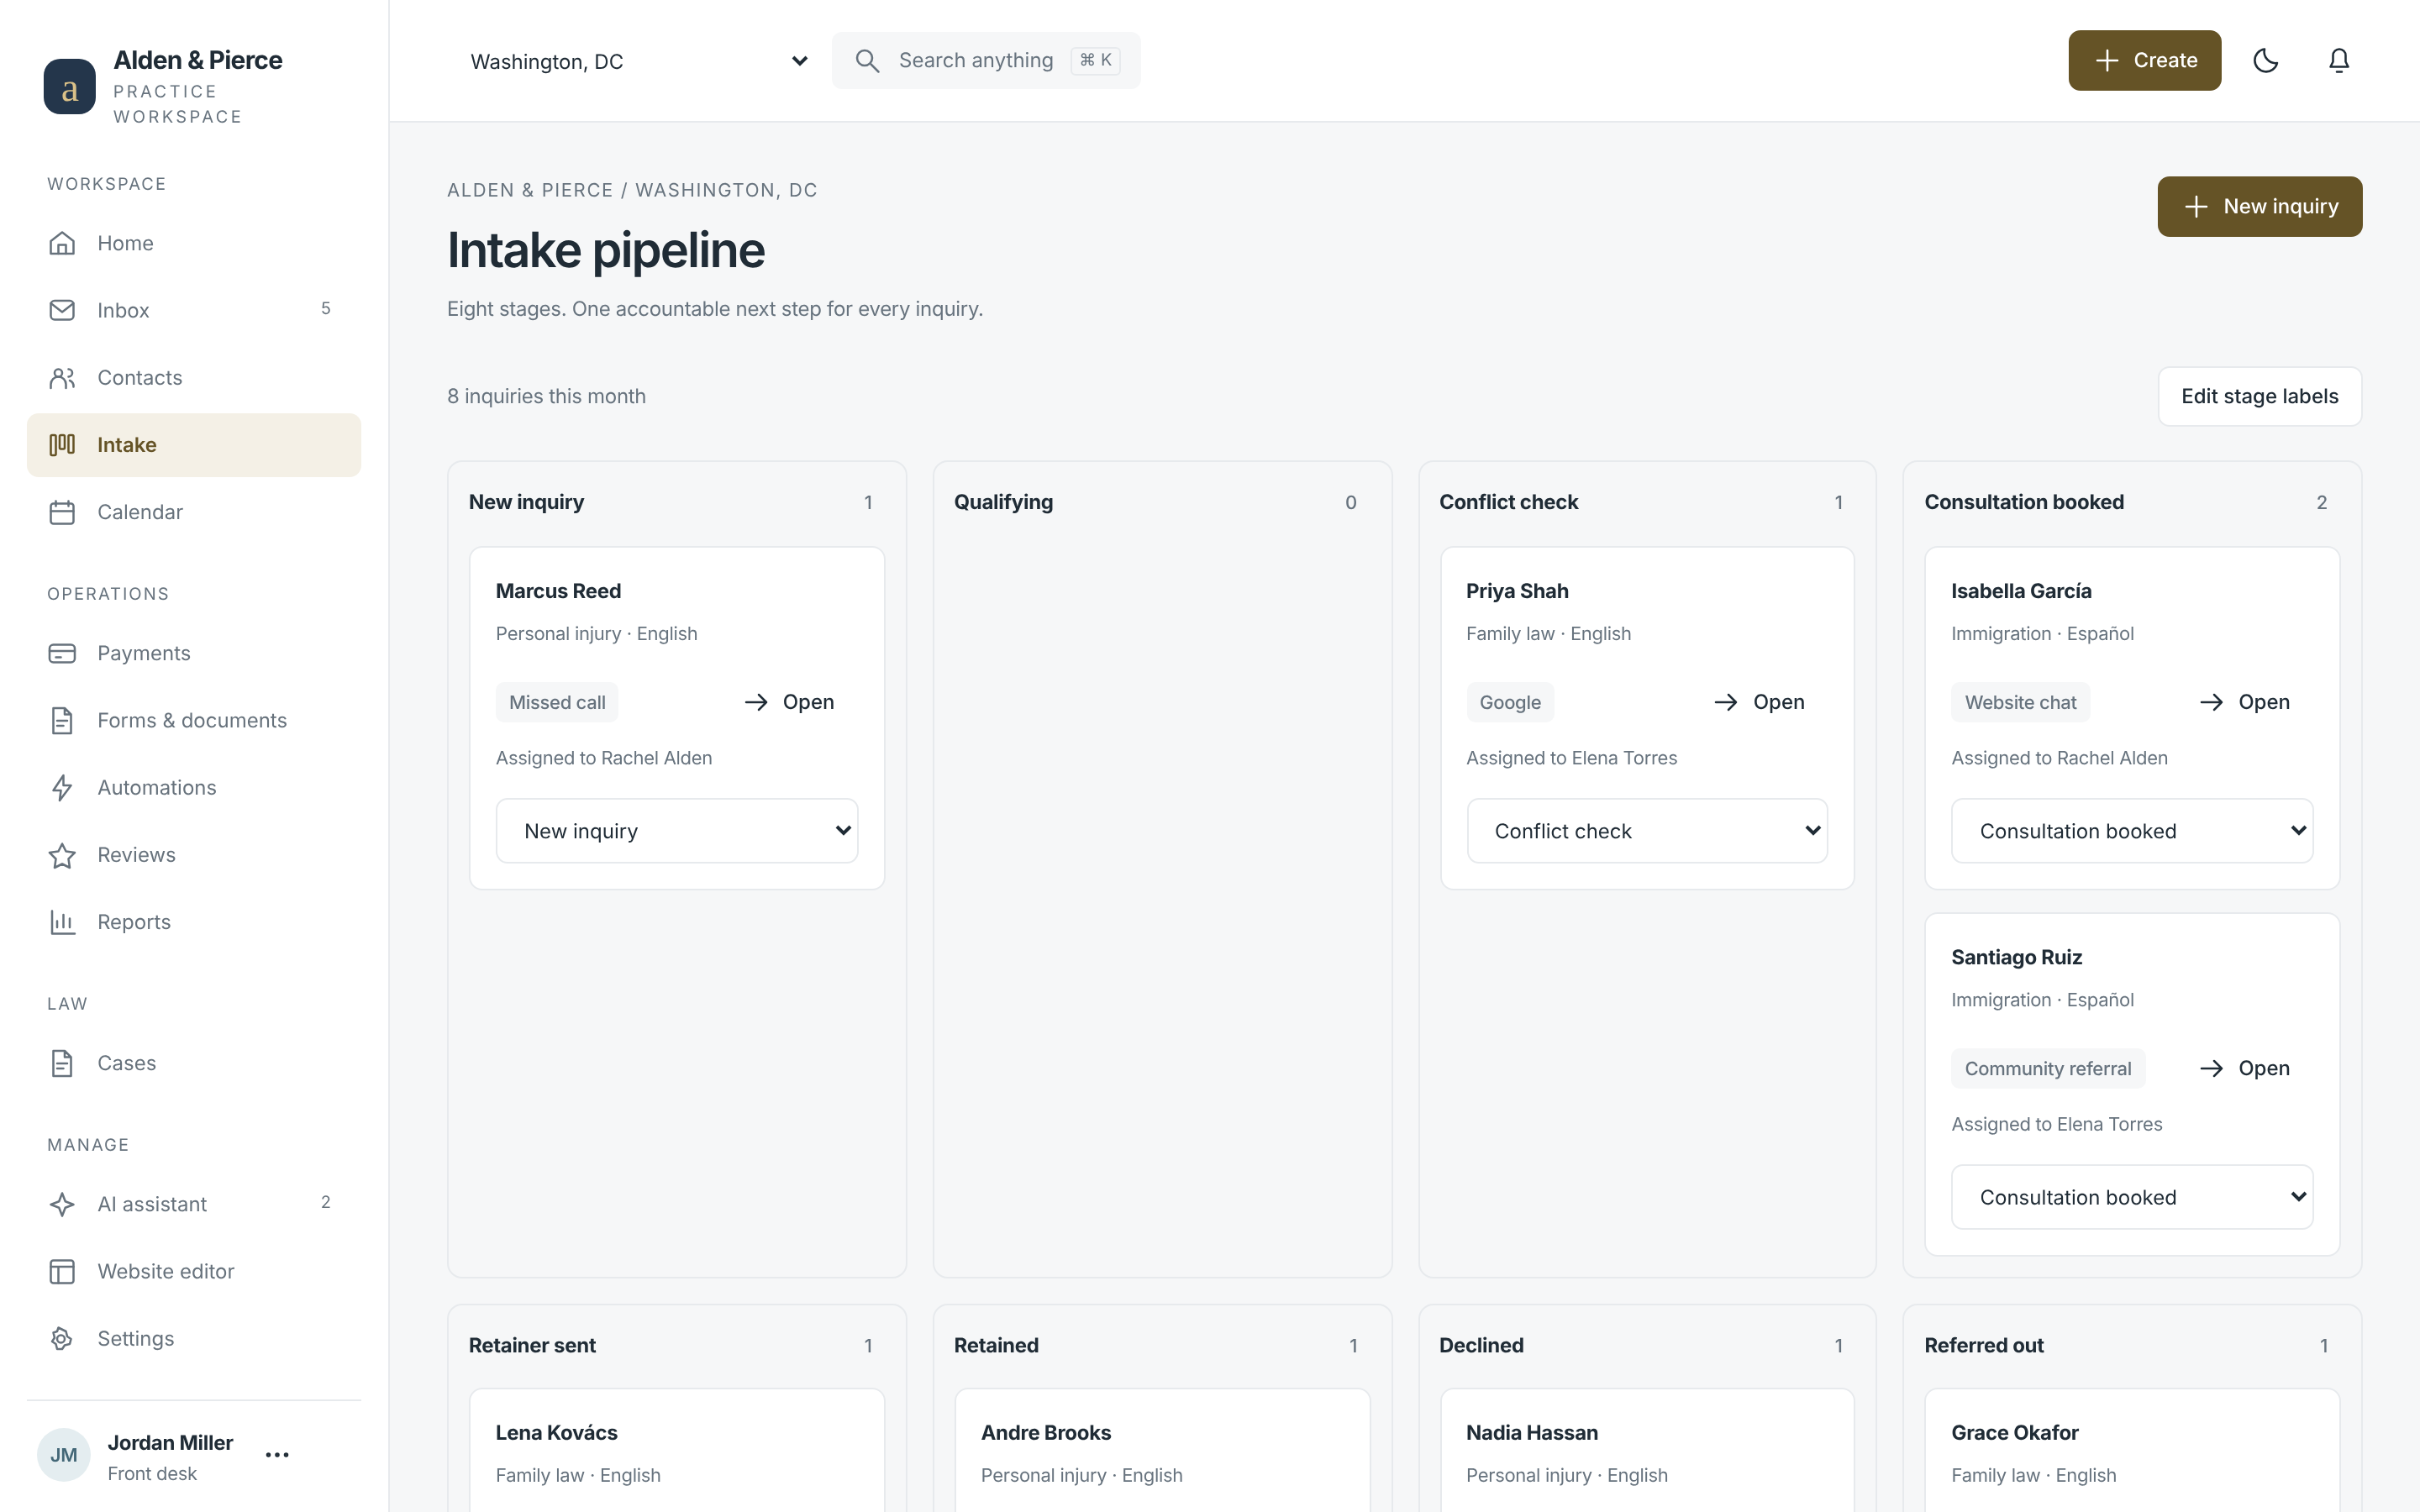Click the Inbox count badge 5
The height and width of the screenshot is (1512, 2420).
click(x=326, y=308)
